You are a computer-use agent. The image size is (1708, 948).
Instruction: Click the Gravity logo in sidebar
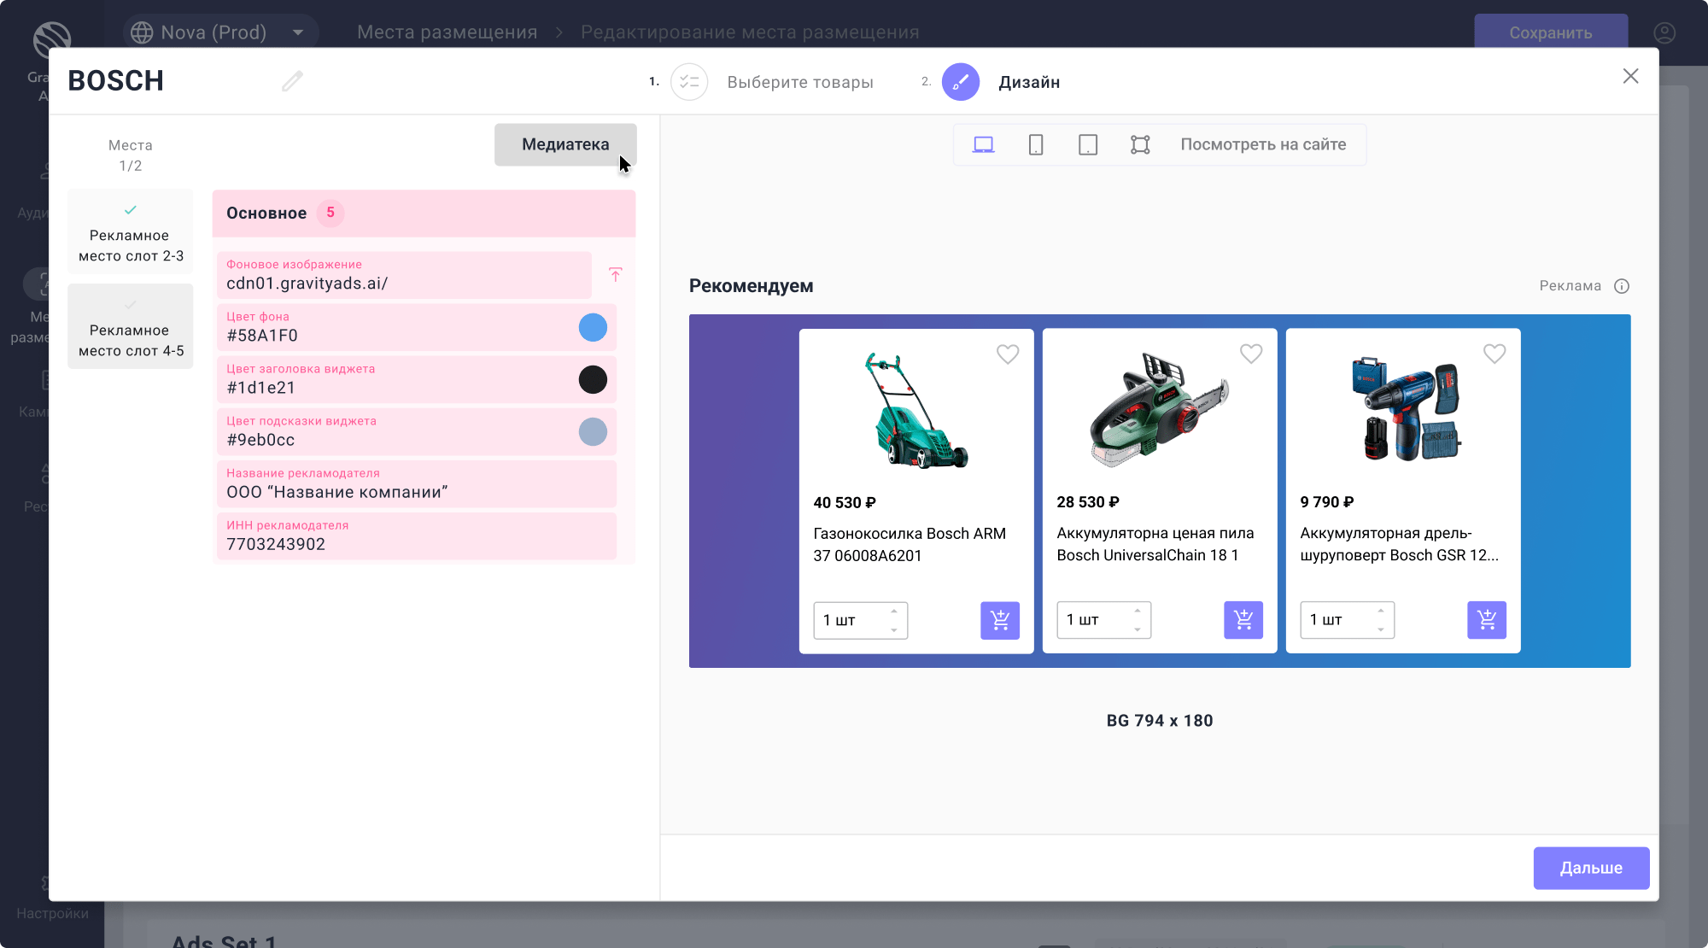pyautogui.click(x=52, y=39)
